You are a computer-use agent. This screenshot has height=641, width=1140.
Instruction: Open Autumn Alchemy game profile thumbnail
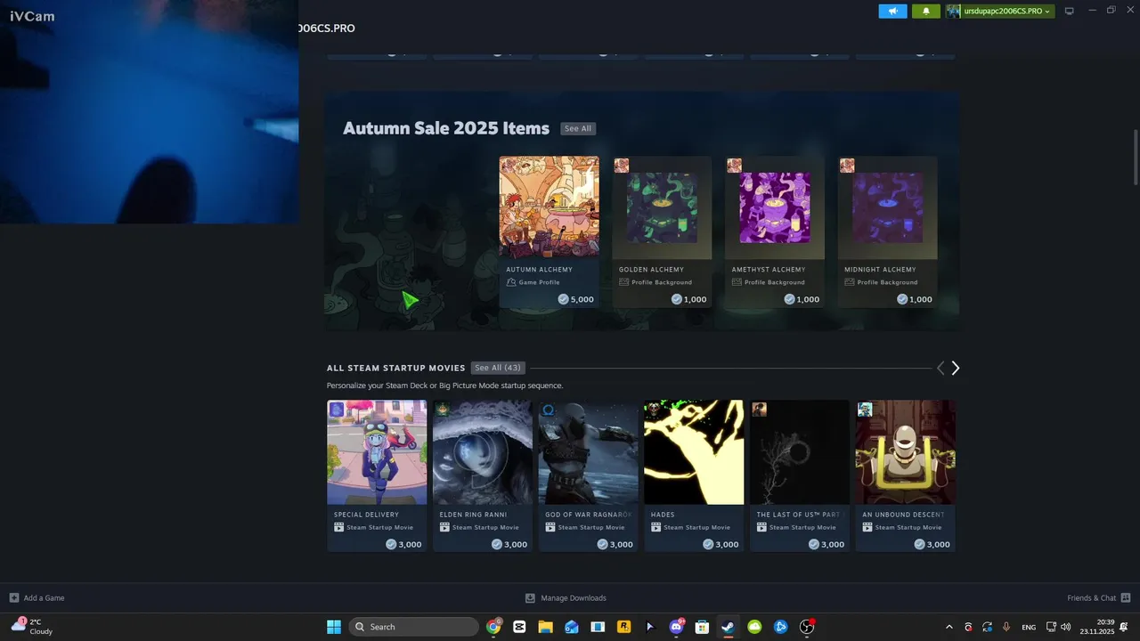[x=549, y=207]
